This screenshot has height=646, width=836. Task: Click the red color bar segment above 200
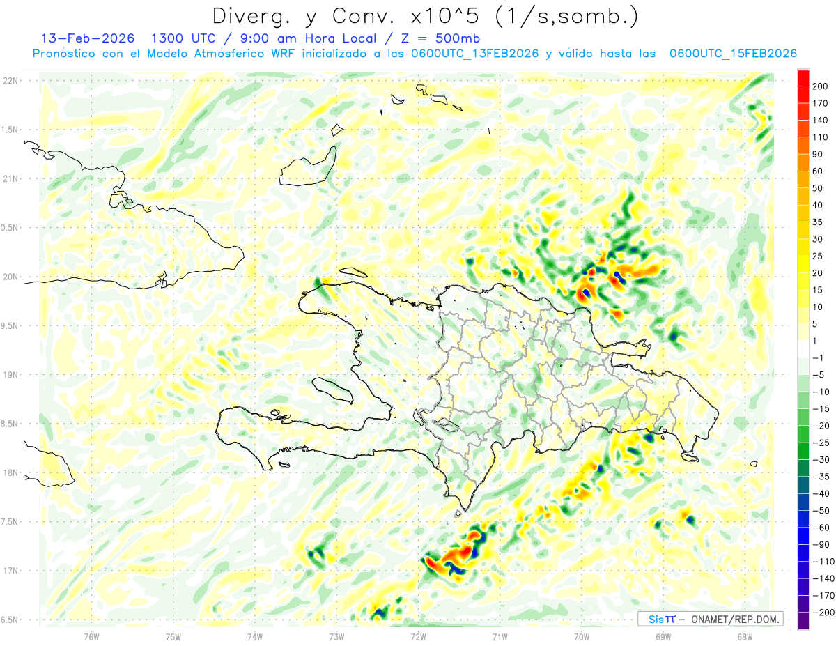click(x=803, y=77)
